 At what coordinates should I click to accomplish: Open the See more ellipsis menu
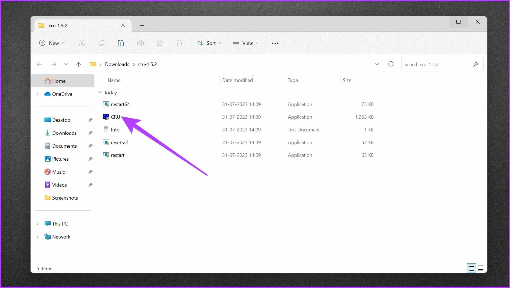[275, 43]
